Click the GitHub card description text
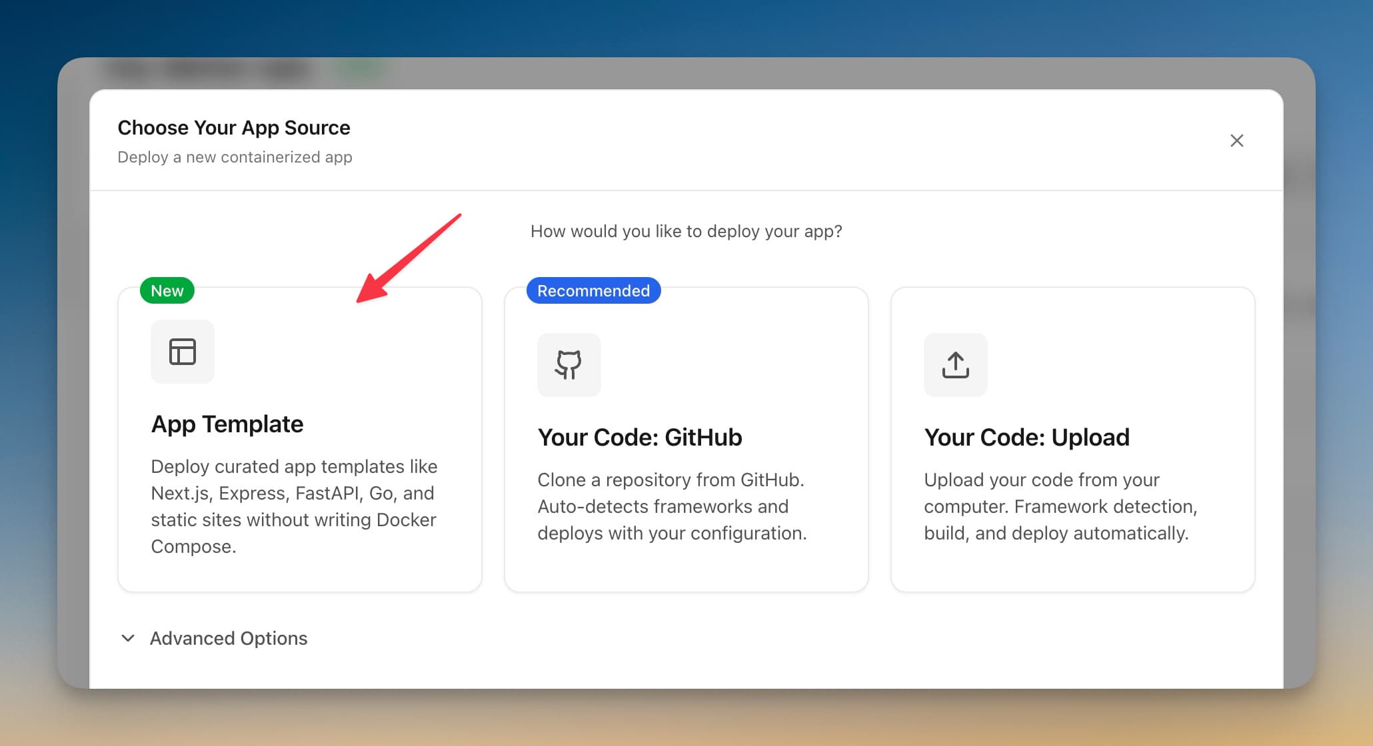This screenshot has width=1373, height=746. pos(672,506)
